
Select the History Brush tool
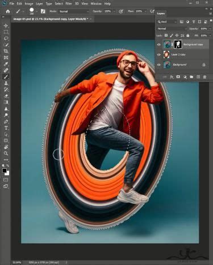[x=6, y=89]
